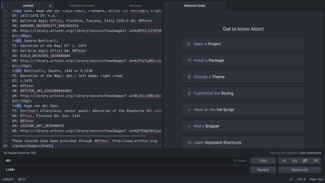Viewport: 325px width, 183px height.
Task: Expand the Open a Project section
Action: [x=243, y=44]
